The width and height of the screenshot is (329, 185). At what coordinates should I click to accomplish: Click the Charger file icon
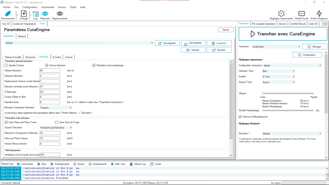coord(24,13)
